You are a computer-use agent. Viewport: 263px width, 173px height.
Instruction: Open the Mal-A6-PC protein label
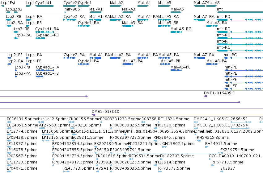coord(181,67)
